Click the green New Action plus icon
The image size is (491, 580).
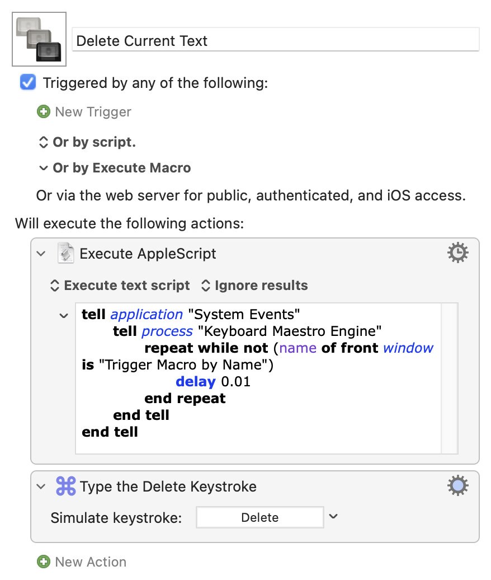[43, 562]
